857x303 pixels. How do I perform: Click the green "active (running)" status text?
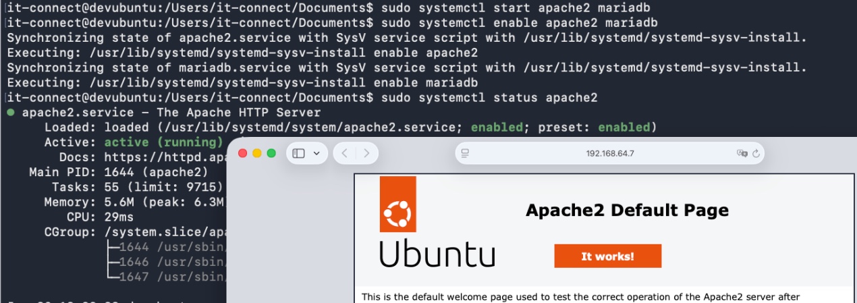[x=163, y=142]
